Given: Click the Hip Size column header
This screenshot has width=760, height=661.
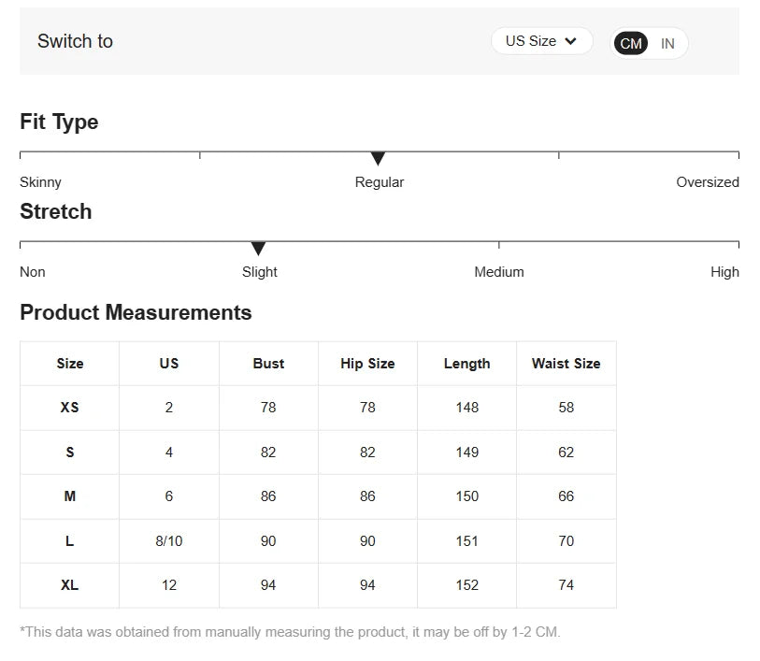Looking at the screenshot, I should pyautogui.click(x=367, y=364).
